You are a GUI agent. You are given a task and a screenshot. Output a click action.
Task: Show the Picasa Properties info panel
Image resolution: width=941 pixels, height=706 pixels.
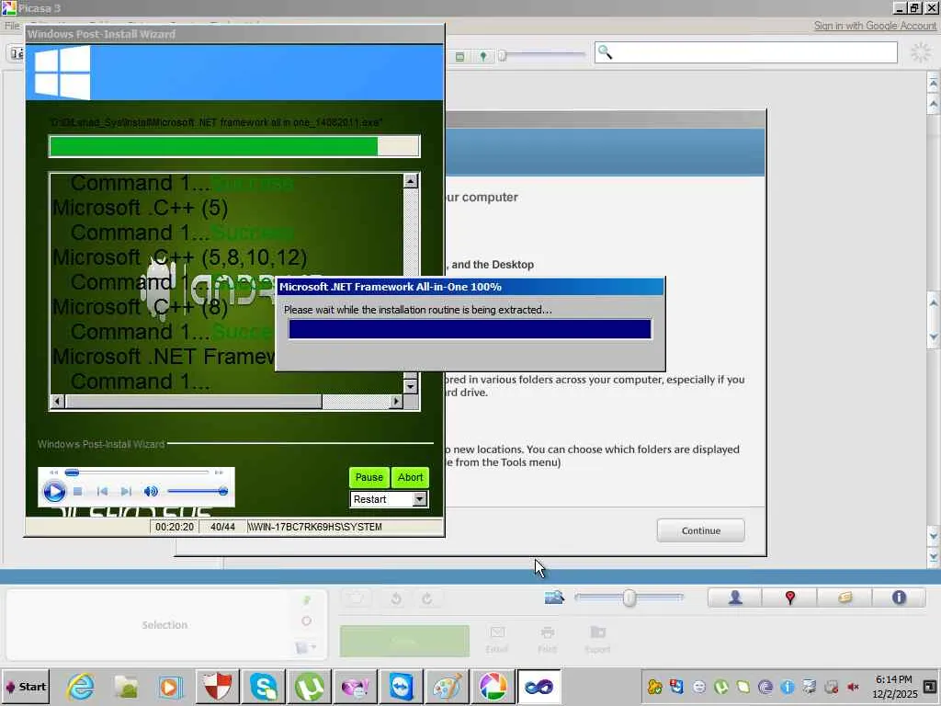(x=899, y=598)
